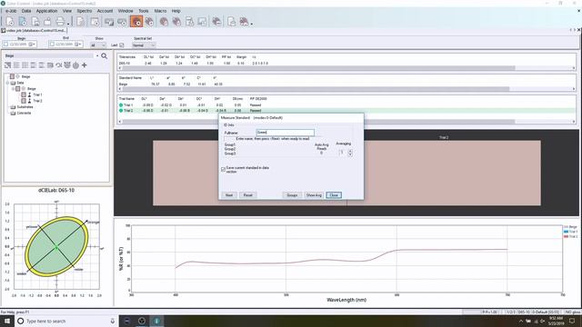Collapse the Beige node under Data
This screenshot has height=327, width=582.
(x=13, y=89)
